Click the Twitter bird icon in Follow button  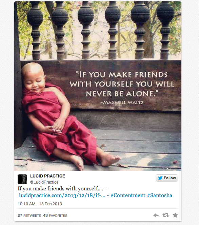160,178
